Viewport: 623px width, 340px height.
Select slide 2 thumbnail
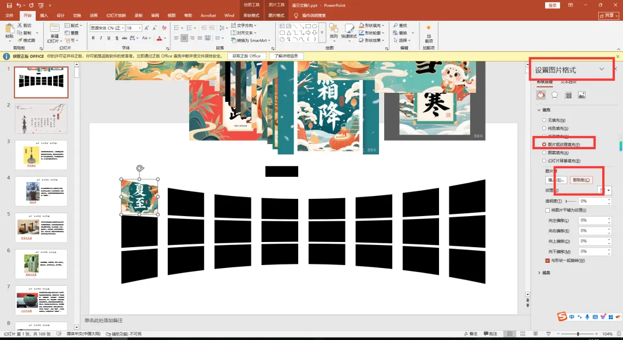click(42, 119)
